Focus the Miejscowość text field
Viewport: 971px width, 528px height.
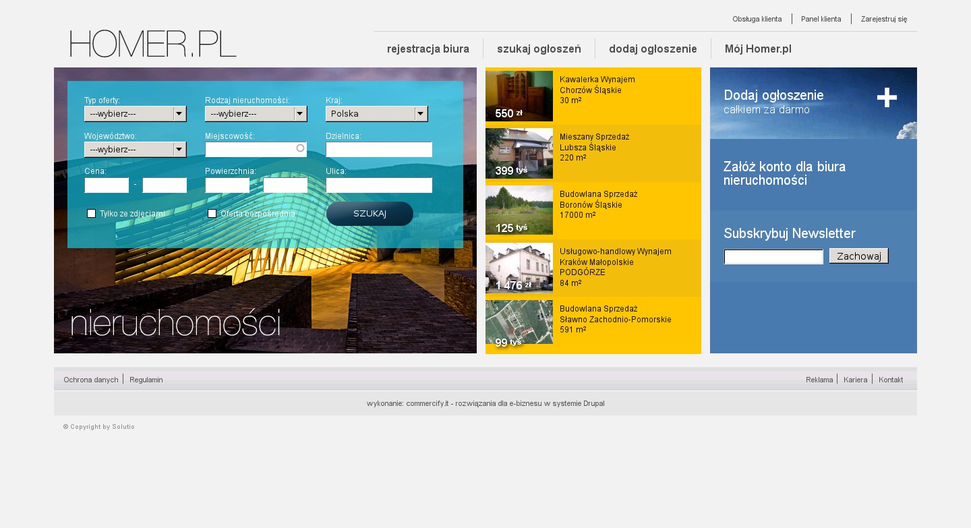tap(251, 150)
